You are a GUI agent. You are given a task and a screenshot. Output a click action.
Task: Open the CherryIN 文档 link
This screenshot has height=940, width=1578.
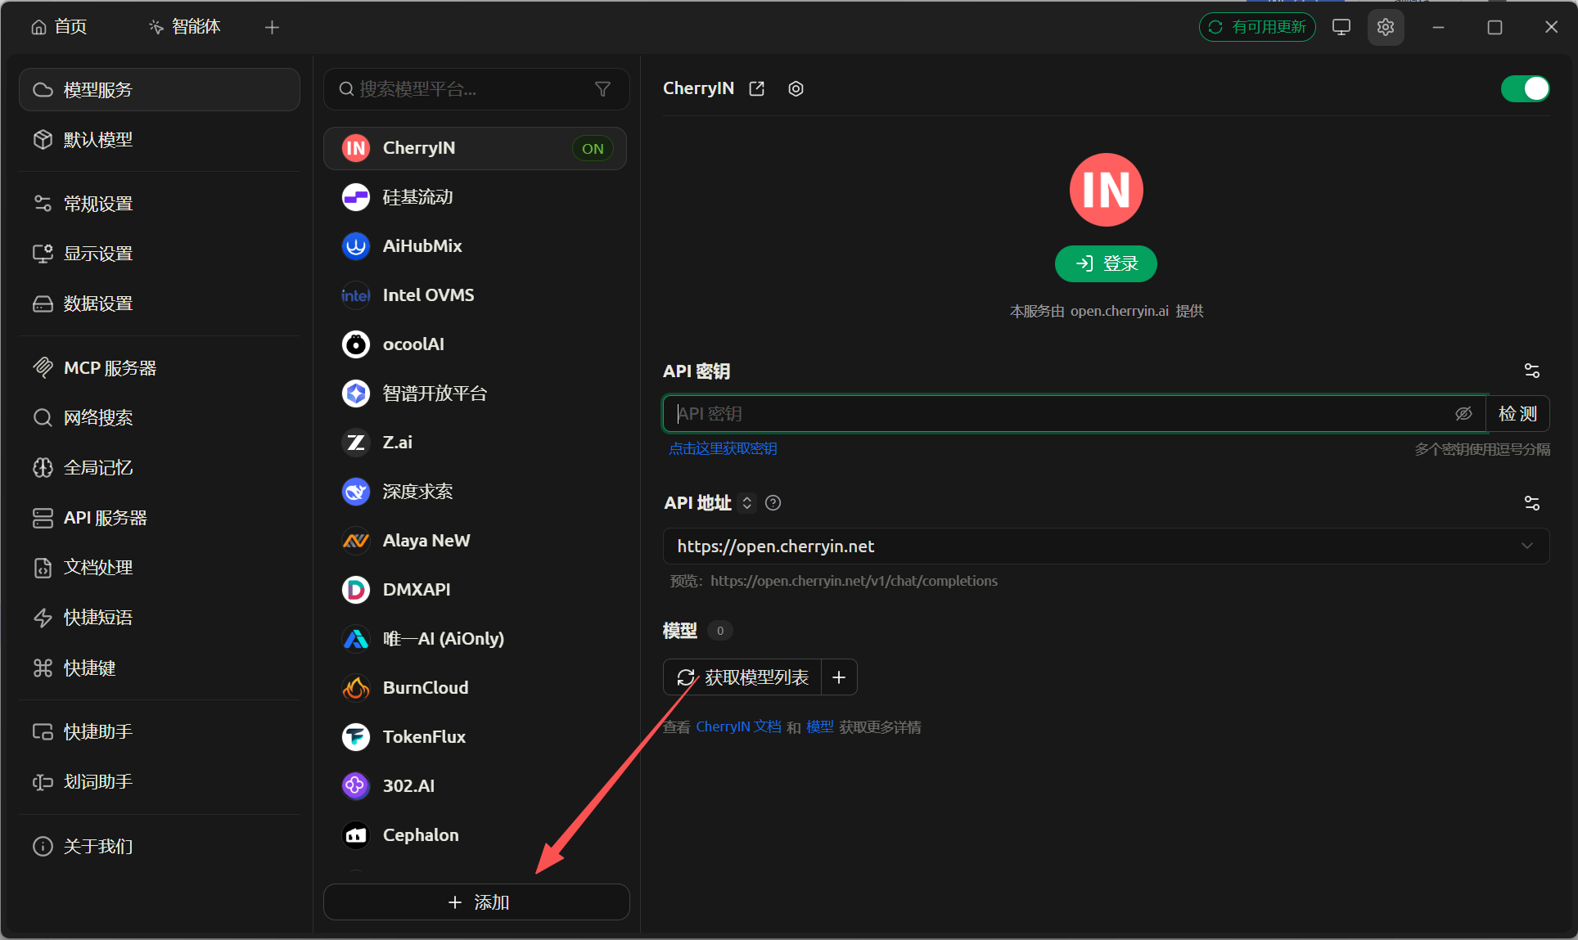[738, 726]
